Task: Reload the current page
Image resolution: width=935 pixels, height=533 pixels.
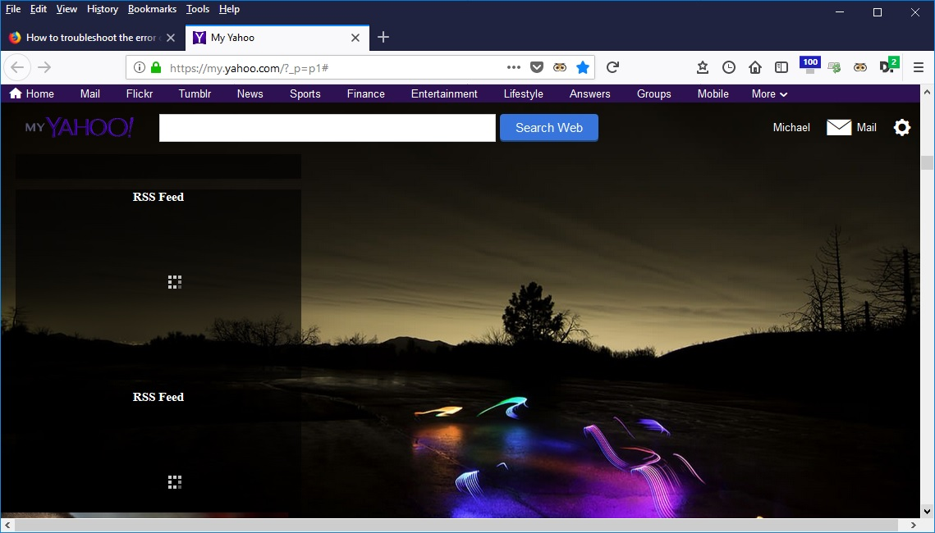Action: [612, 67]
